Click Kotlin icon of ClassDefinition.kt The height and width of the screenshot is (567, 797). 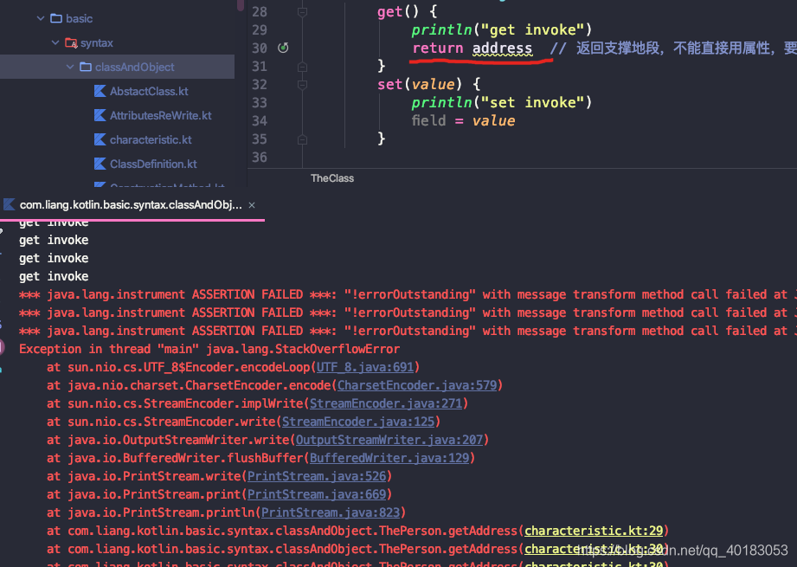(100, 164)
